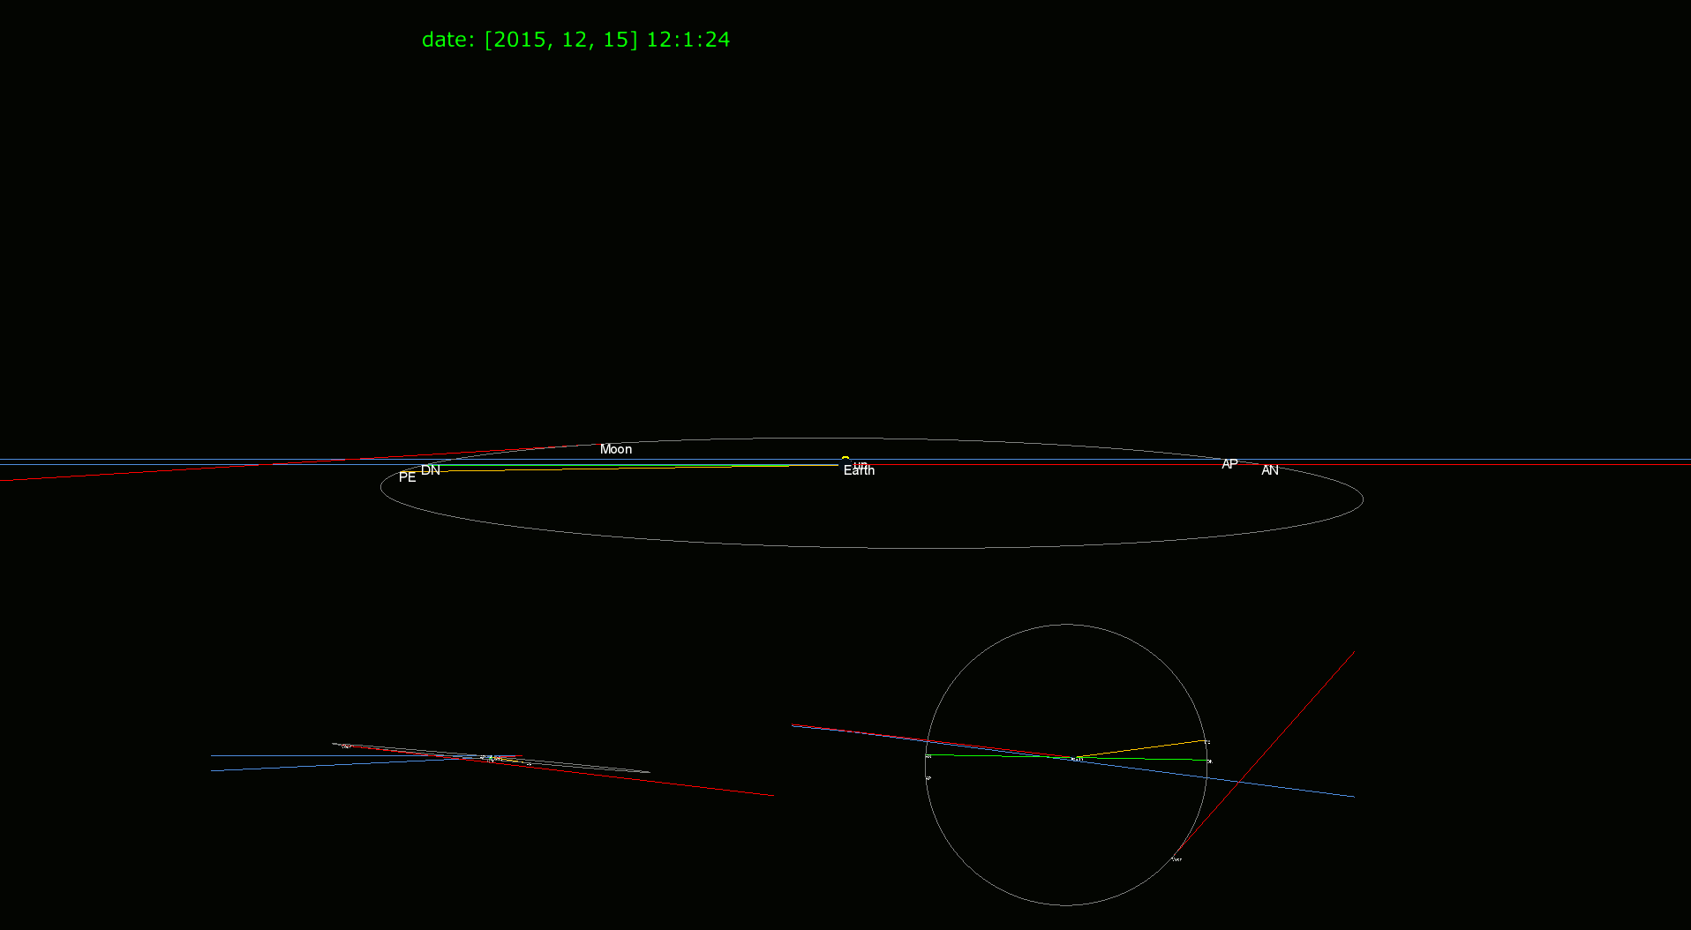Click the top of the circular orbit
The width and height of the screenshot is (1691, 930).
click(1066, 625)
